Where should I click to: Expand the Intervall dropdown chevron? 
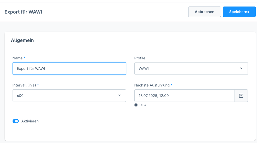pyautogui.click(x=119, y=95)
